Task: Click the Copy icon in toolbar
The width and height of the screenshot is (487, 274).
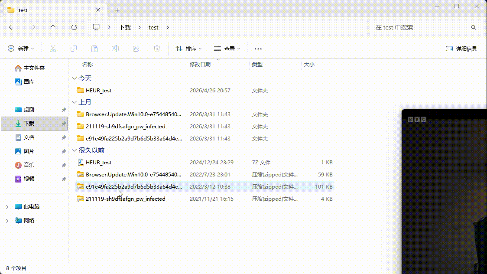Action: coord(74,49)
